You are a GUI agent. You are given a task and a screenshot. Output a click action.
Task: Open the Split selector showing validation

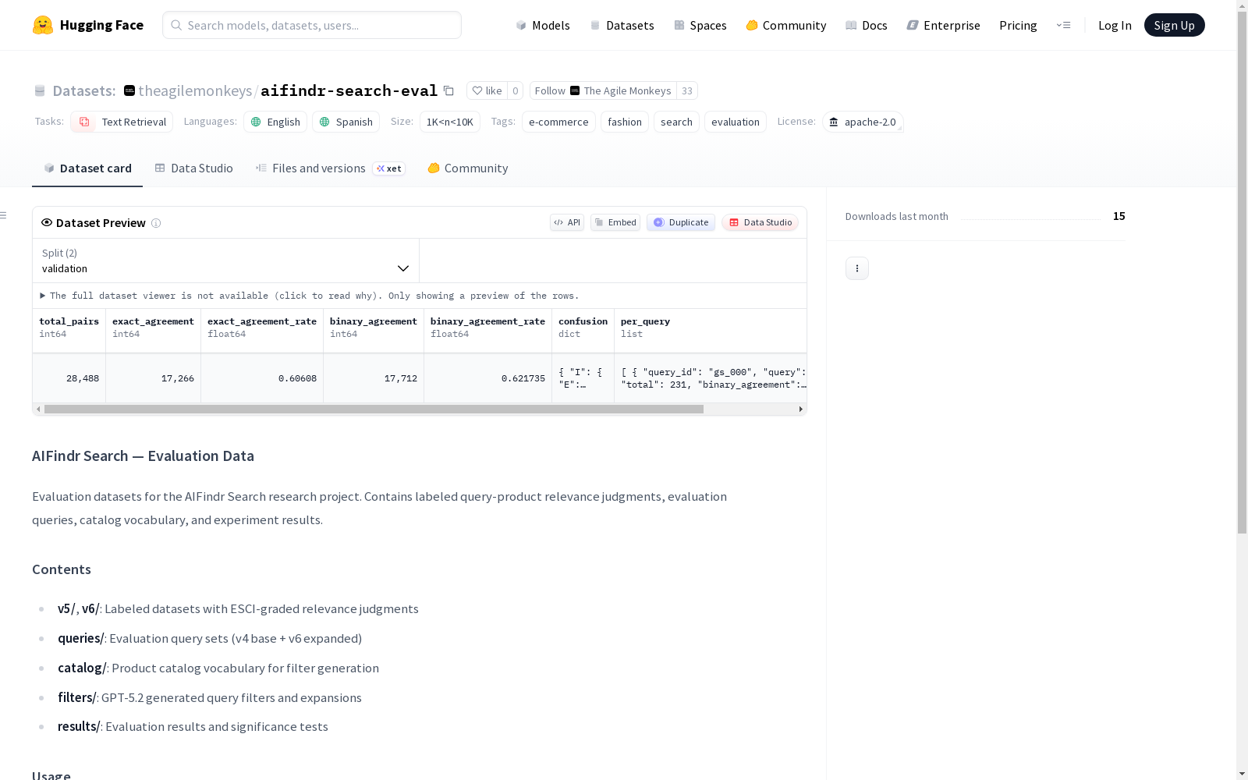click(225, 261)
